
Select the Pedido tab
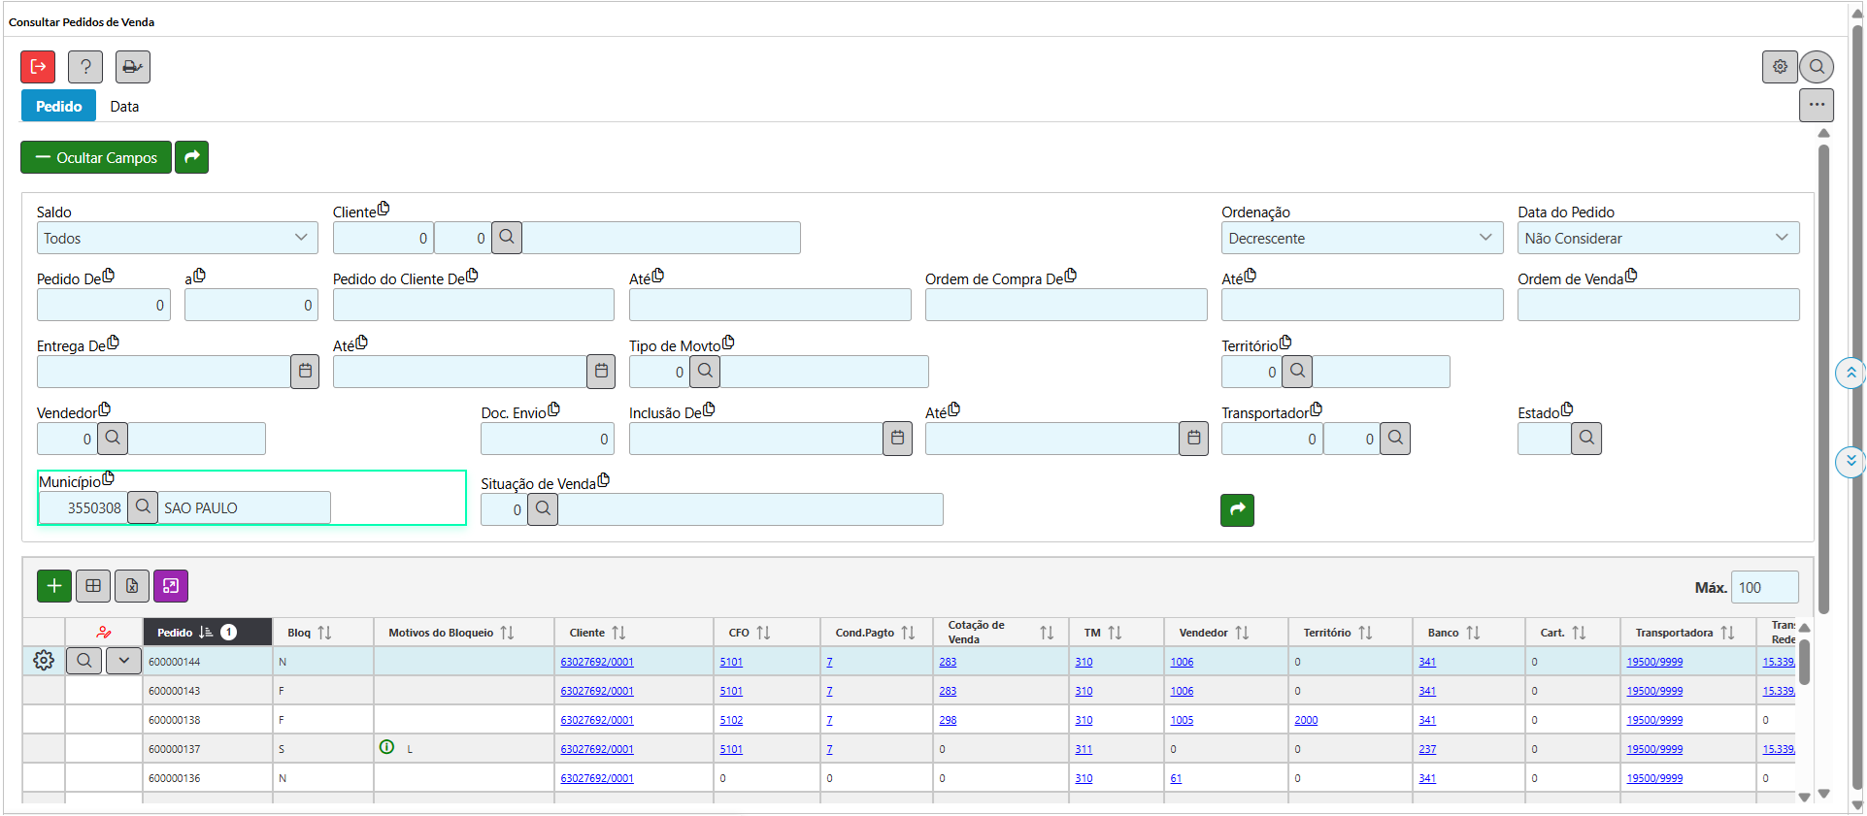[58, 107]
